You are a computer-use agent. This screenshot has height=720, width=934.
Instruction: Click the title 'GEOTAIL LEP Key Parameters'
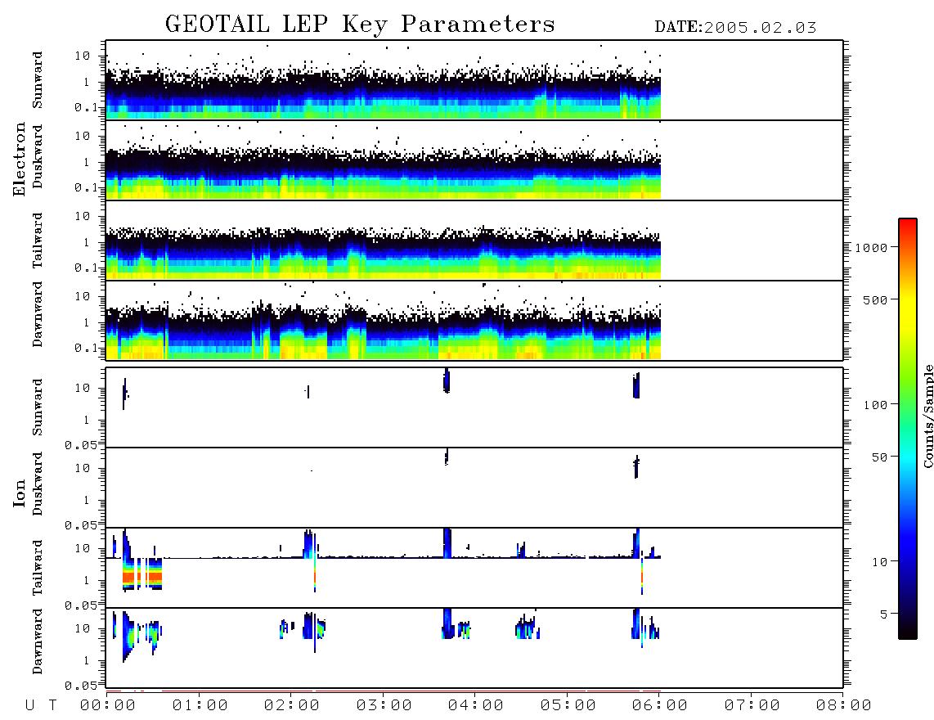pyautogui.click(x=360, y=25)
